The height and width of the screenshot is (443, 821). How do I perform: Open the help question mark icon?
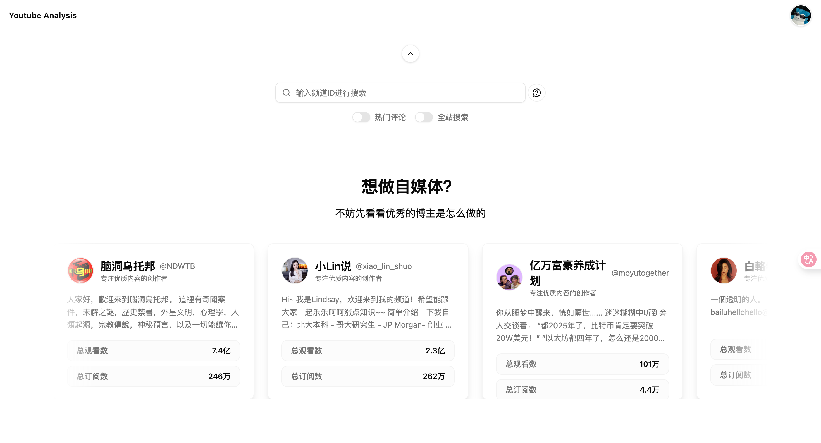(536, 92)
